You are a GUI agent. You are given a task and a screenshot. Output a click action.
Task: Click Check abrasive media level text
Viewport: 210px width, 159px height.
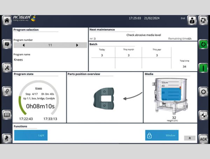[143, 35]
